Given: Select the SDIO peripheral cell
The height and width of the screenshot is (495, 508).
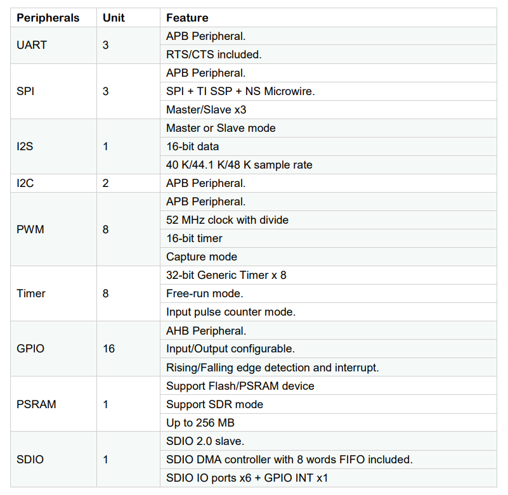Looking at the screenshot, I should 53,460.
